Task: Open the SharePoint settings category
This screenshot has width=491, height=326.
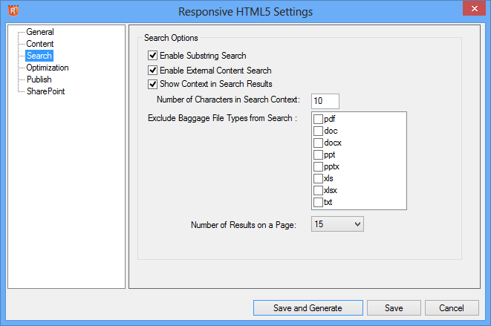Action: click(x=44, y=91)
